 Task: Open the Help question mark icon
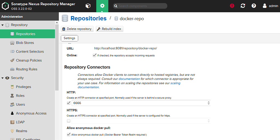tap(254, 6)
